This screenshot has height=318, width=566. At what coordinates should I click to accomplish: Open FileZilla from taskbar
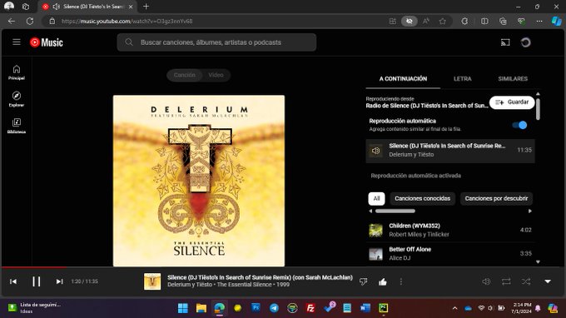[310, 308]
